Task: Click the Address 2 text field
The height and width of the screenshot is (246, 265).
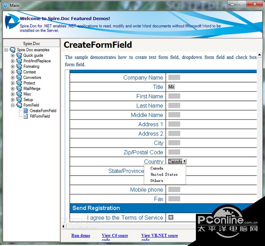Action: click(x=174, y=133)
